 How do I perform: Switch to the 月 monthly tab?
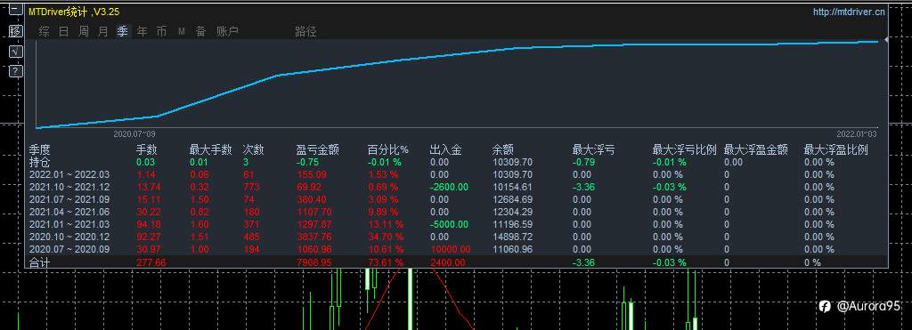[x=103, y=32]
